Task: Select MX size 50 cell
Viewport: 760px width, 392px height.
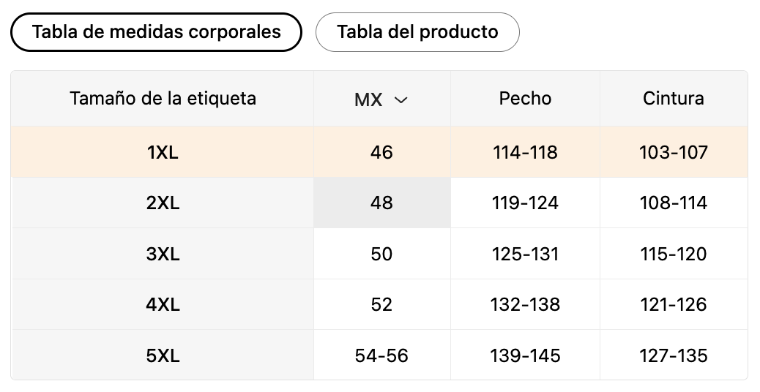Action: (x=381, y=254)
